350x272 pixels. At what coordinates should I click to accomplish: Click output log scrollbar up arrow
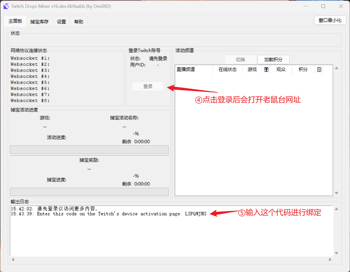pyautogui.click(x=336, y=209)
